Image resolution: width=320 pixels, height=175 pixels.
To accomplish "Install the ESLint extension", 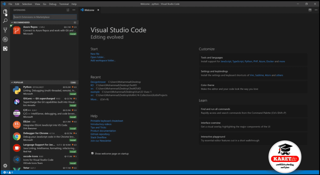I will [x=73, y=129].
